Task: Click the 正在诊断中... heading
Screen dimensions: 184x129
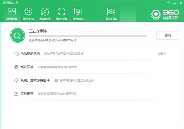Action: [x=40, y=31]
